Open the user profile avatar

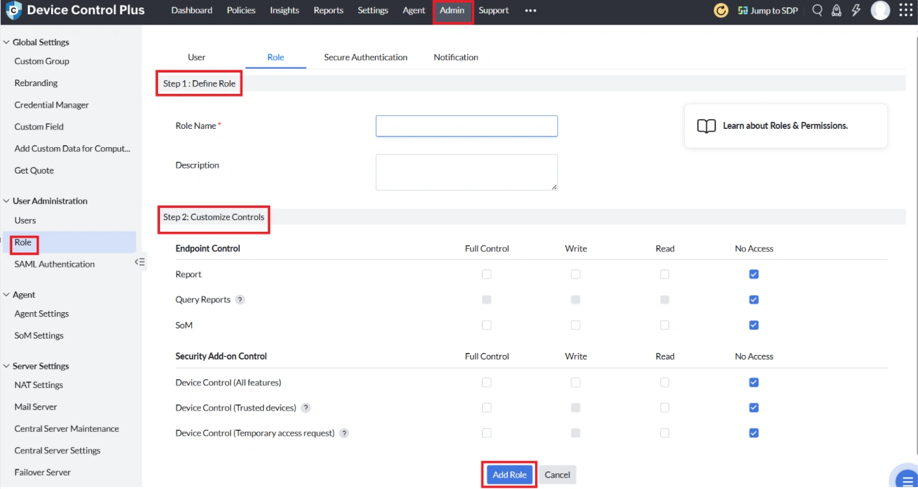click(880, 10)
